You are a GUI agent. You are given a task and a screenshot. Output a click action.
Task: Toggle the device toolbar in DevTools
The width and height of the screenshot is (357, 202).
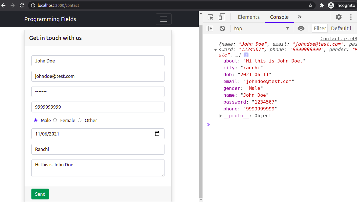(x=222, y=17)
